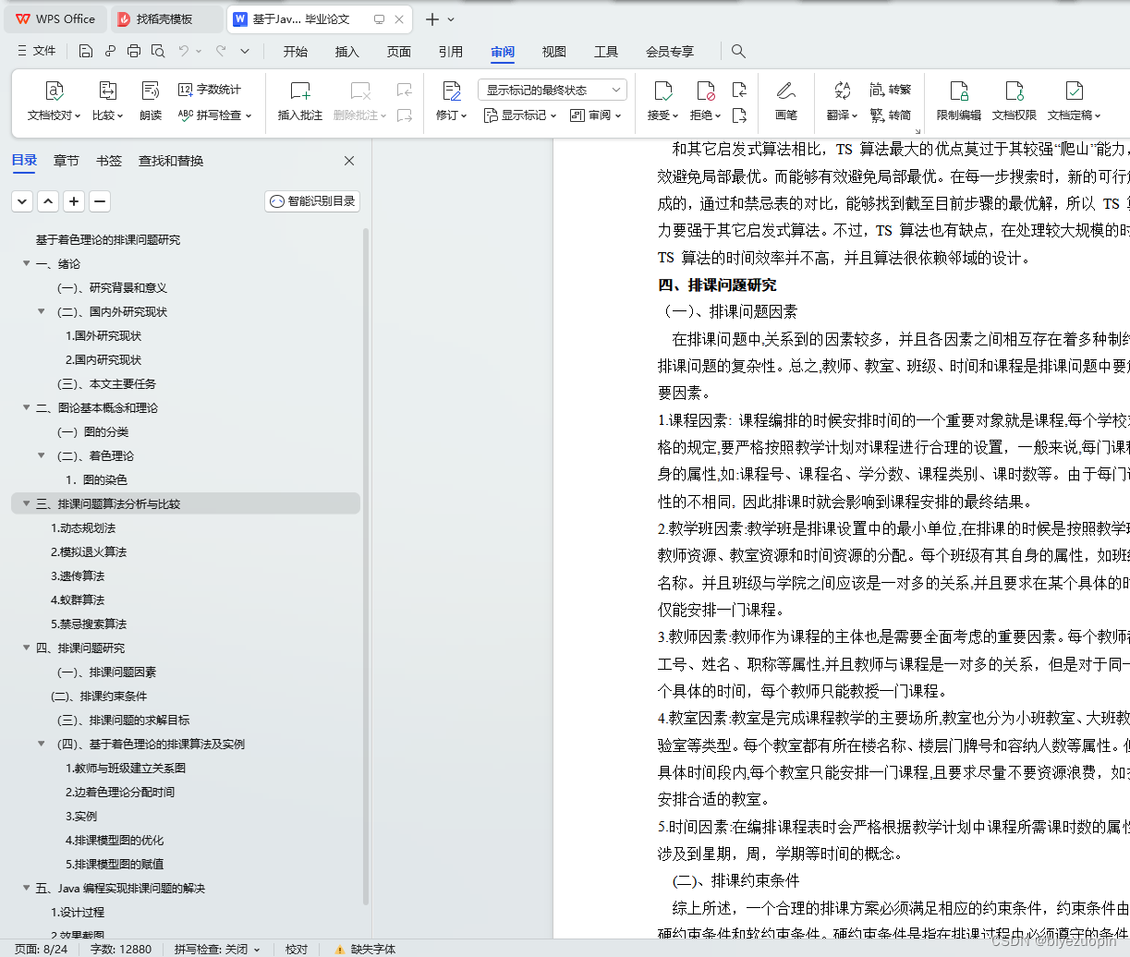The image size is (1130, 957).
Task: Jump to (二)、排课约束条件 heading
Action: [99, 696]
